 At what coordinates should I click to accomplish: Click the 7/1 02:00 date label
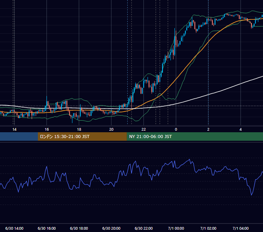(208, 229)
